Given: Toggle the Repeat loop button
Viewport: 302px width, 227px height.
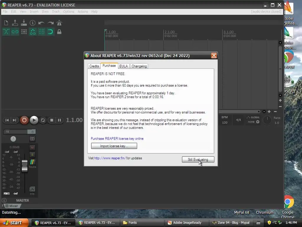Looking at the screenshot, I should click(x=43, y=120).
